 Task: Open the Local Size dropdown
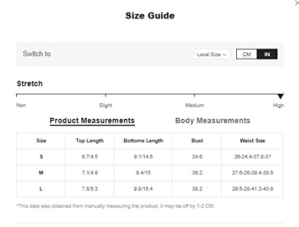[x=212, y=54]
